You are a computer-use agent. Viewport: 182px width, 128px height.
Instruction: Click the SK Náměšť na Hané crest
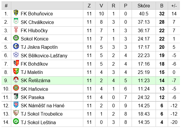coord(16,105)
